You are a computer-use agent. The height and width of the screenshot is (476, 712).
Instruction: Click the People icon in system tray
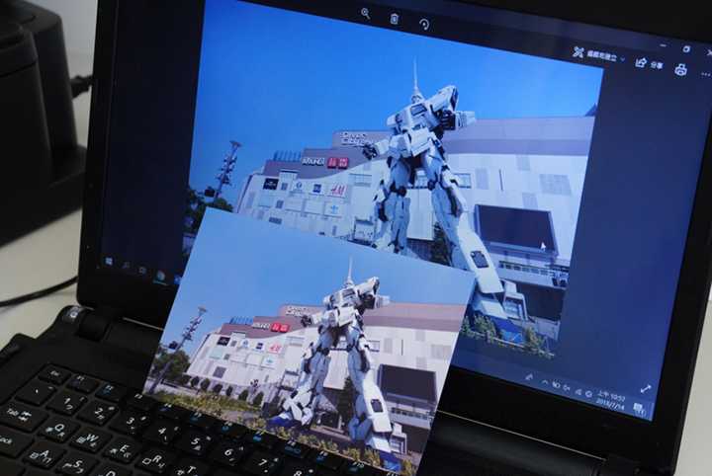coord(528,377)
